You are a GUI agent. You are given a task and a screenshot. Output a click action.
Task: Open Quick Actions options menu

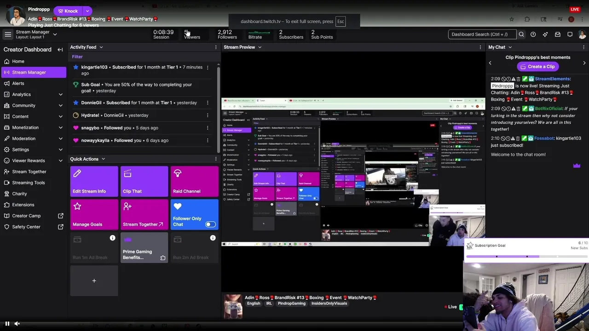[x=216, y=159]
